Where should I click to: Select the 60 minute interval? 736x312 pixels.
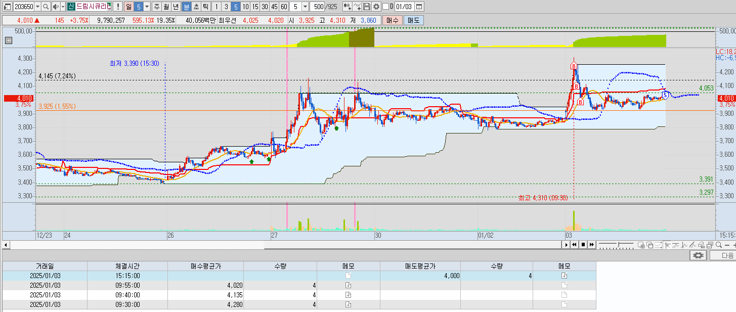pos(284,7)
